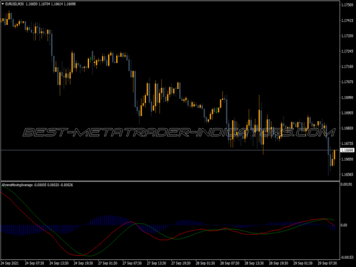The width and height of the screenshot is (356, 267).
Task: Click the 1.17075 price scale label
Action: (x=347, y=82)
